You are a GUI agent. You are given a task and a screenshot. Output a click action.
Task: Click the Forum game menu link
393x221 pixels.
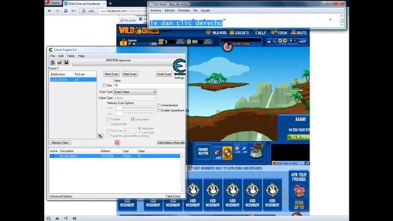click(279, 33)
